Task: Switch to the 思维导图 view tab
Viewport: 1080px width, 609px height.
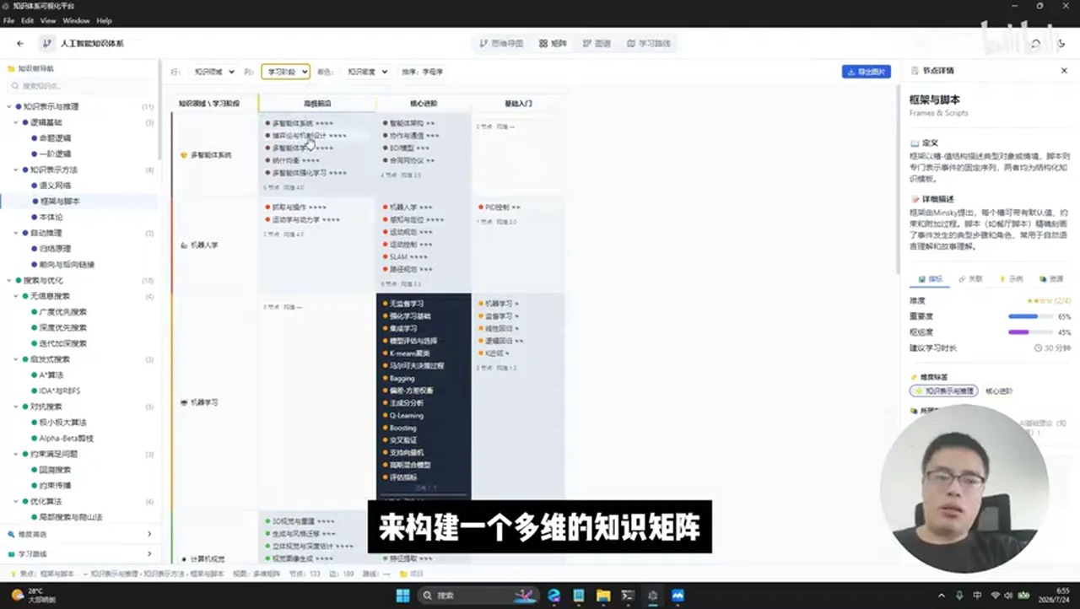Action: pos(501,43)
